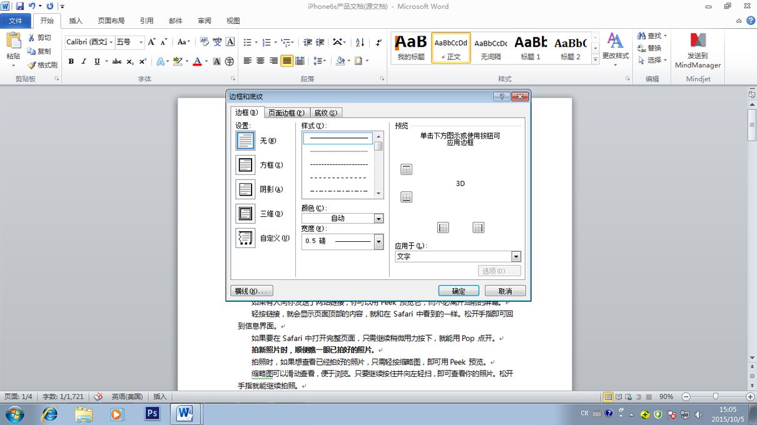Click the highlighted Justify alignment icon
The image size is (757, 425).
pos(287,61)
